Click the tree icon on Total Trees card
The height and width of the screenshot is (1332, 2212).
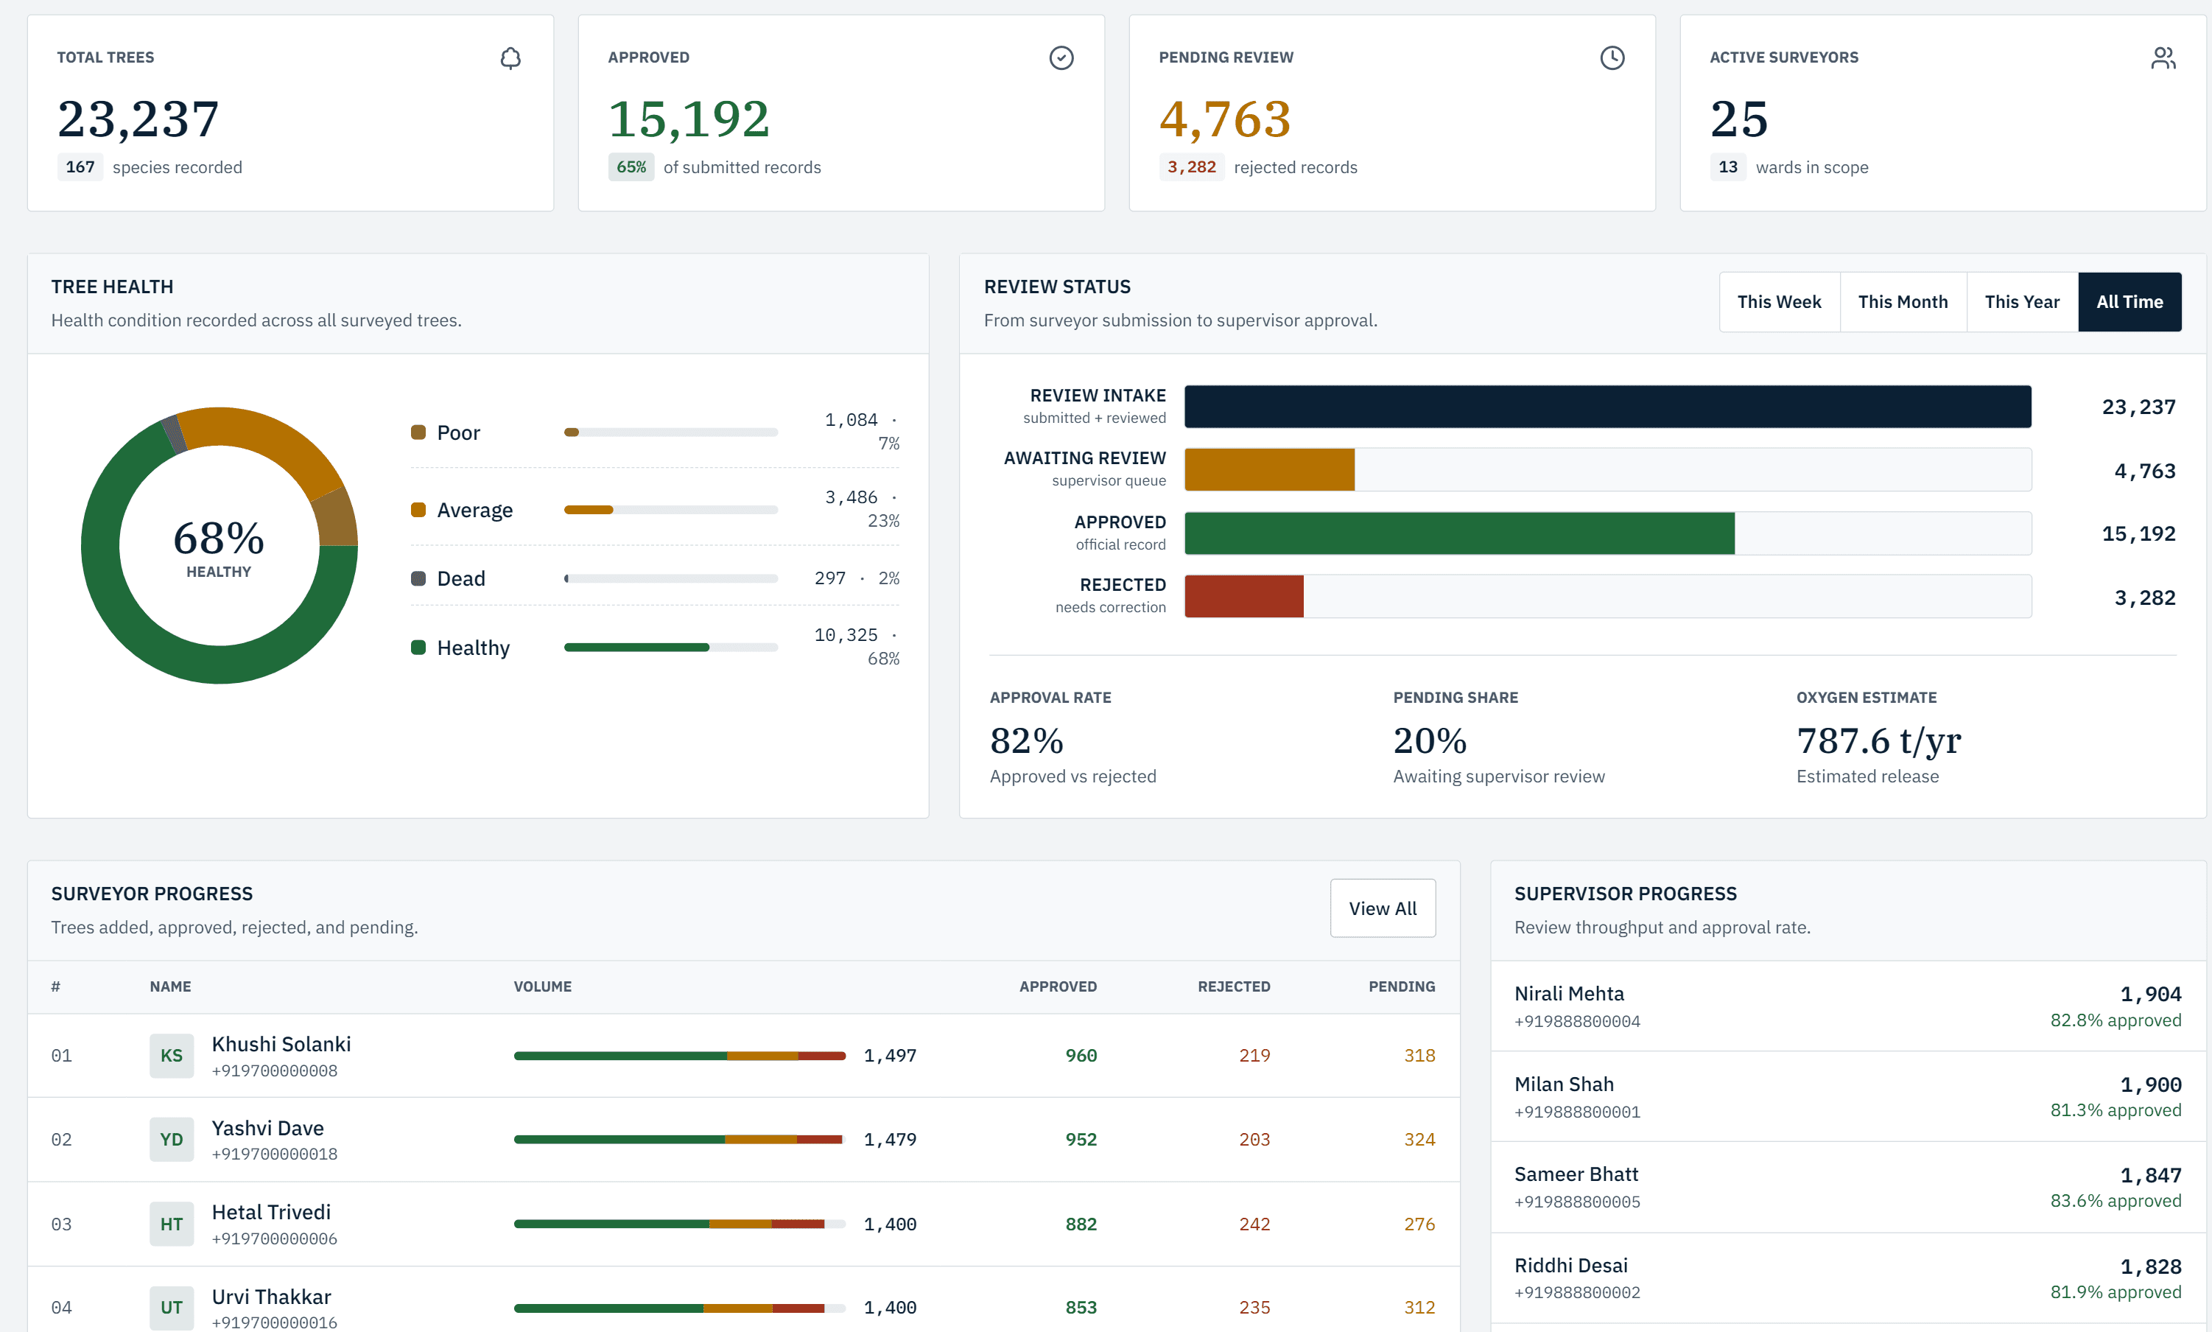510,58
